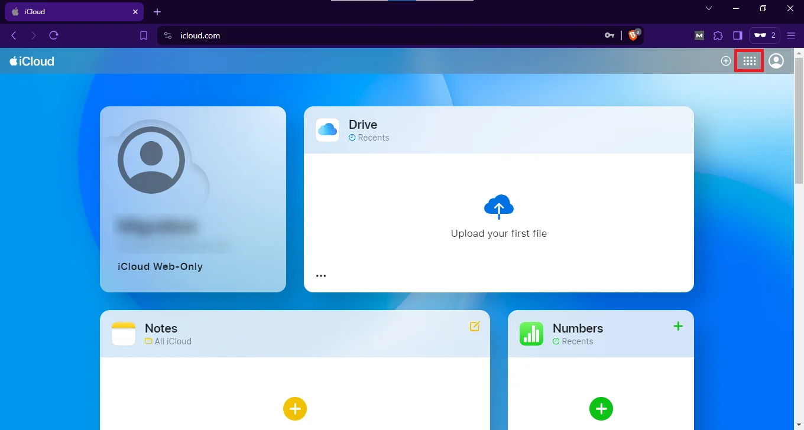Image resolution: width=804 pixels, height=430 pixels.
Task: Open the extensions puzzle icon
Action: pyautogui.click(x=718, y=35)
